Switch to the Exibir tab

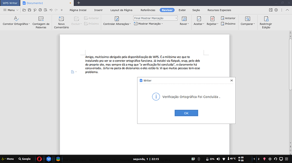[x=182, y=10]
